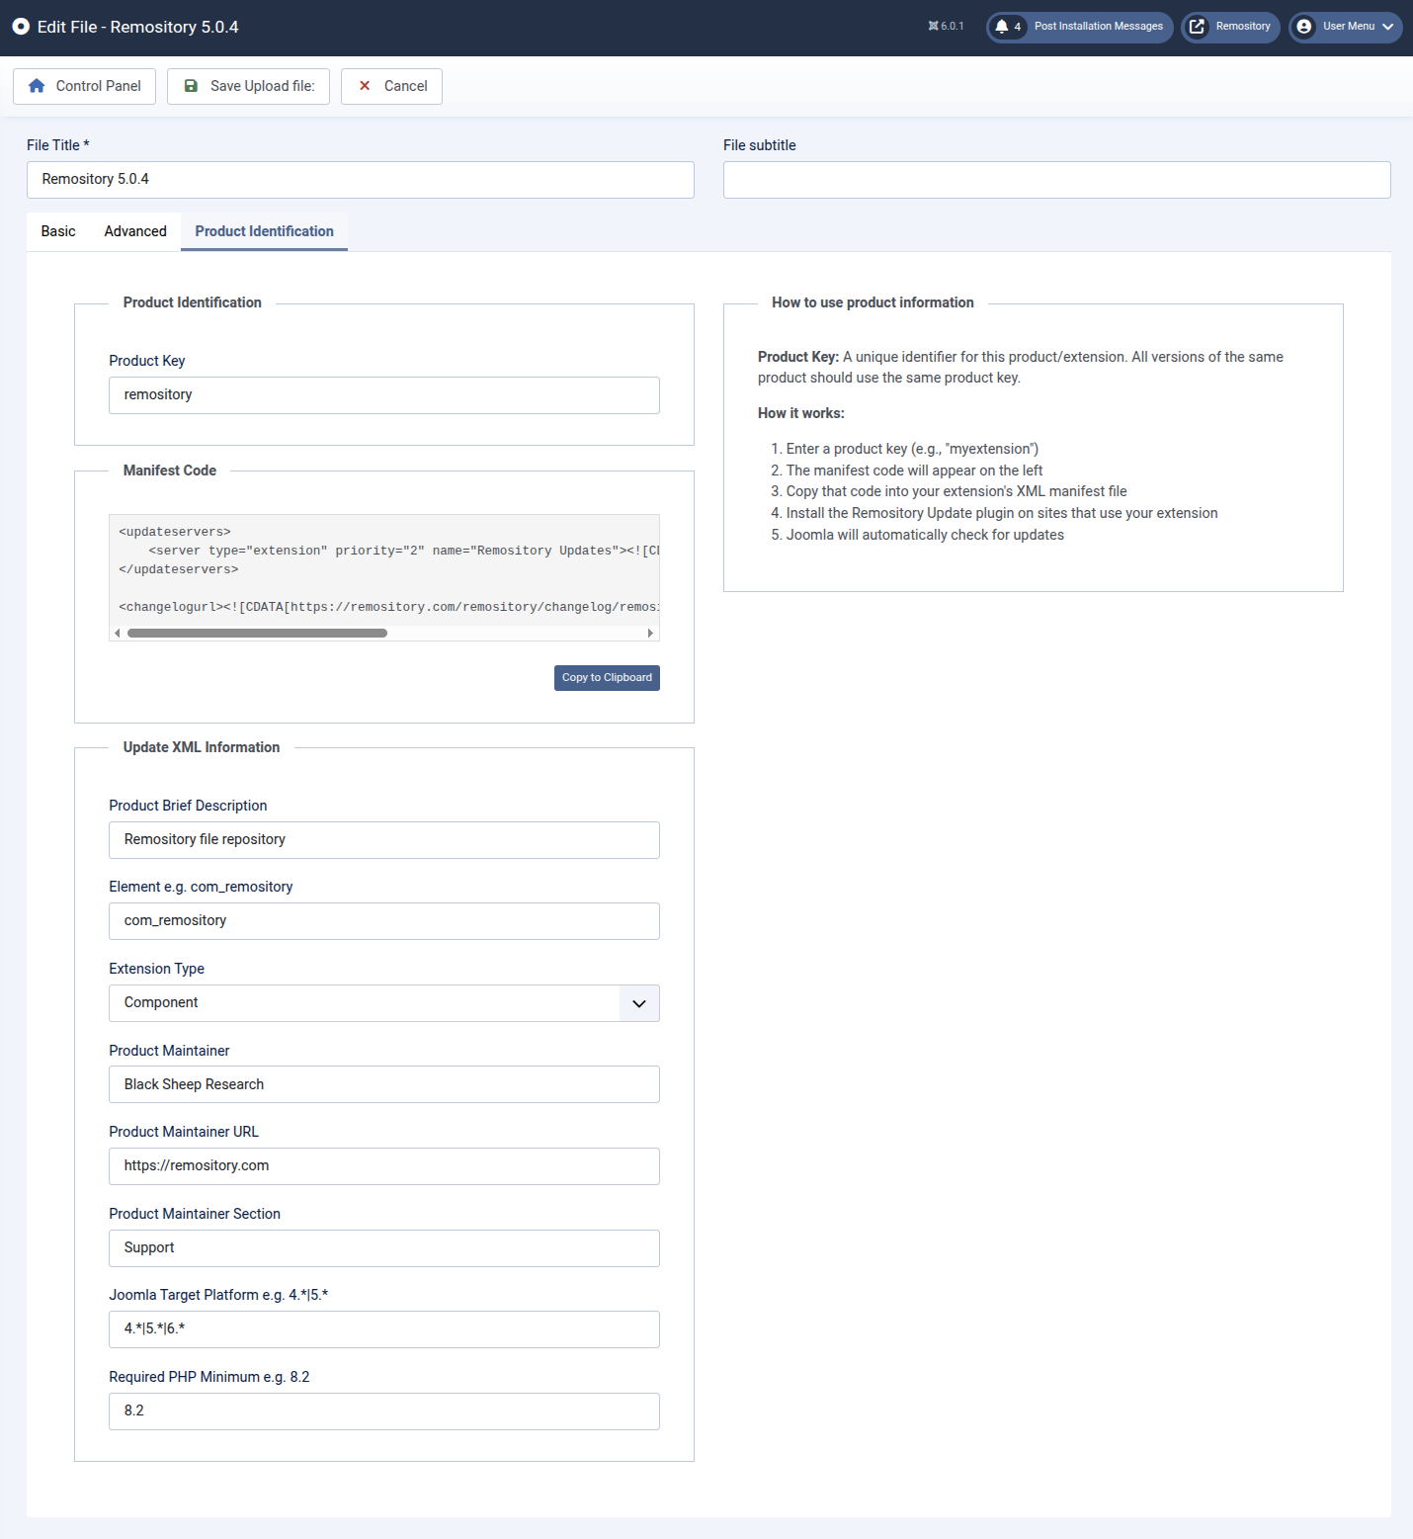
Task: Click the Required PHP Minimum field
Action: coord(383,1411)
